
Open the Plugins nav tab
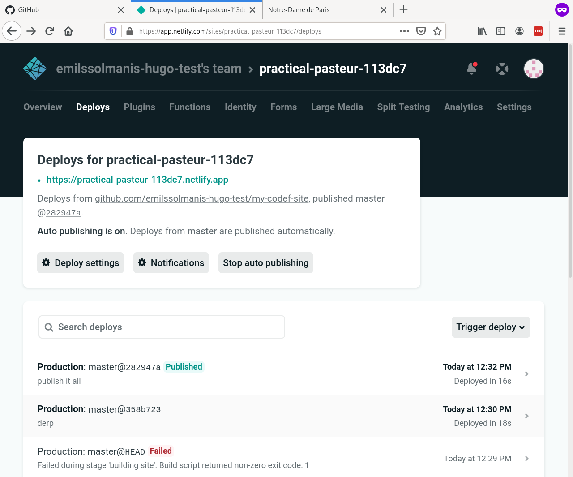point(139,107)
